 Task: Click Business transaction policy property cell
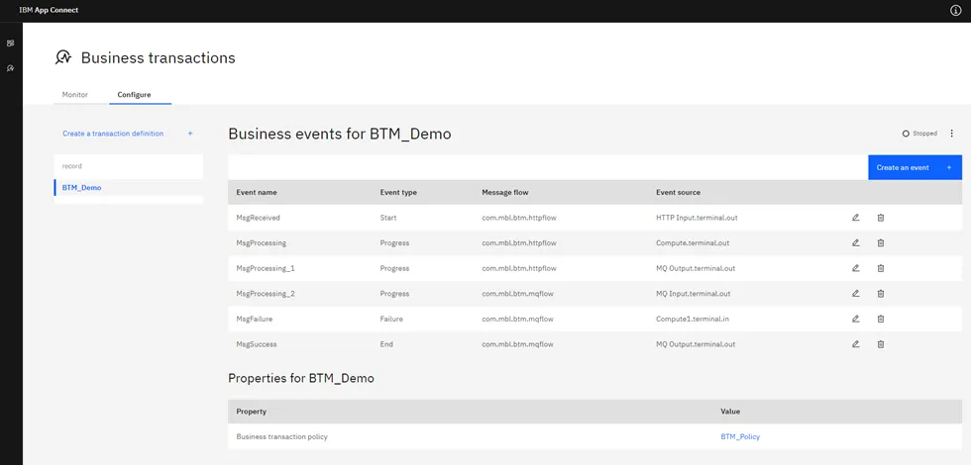click(x=281, y=436)
